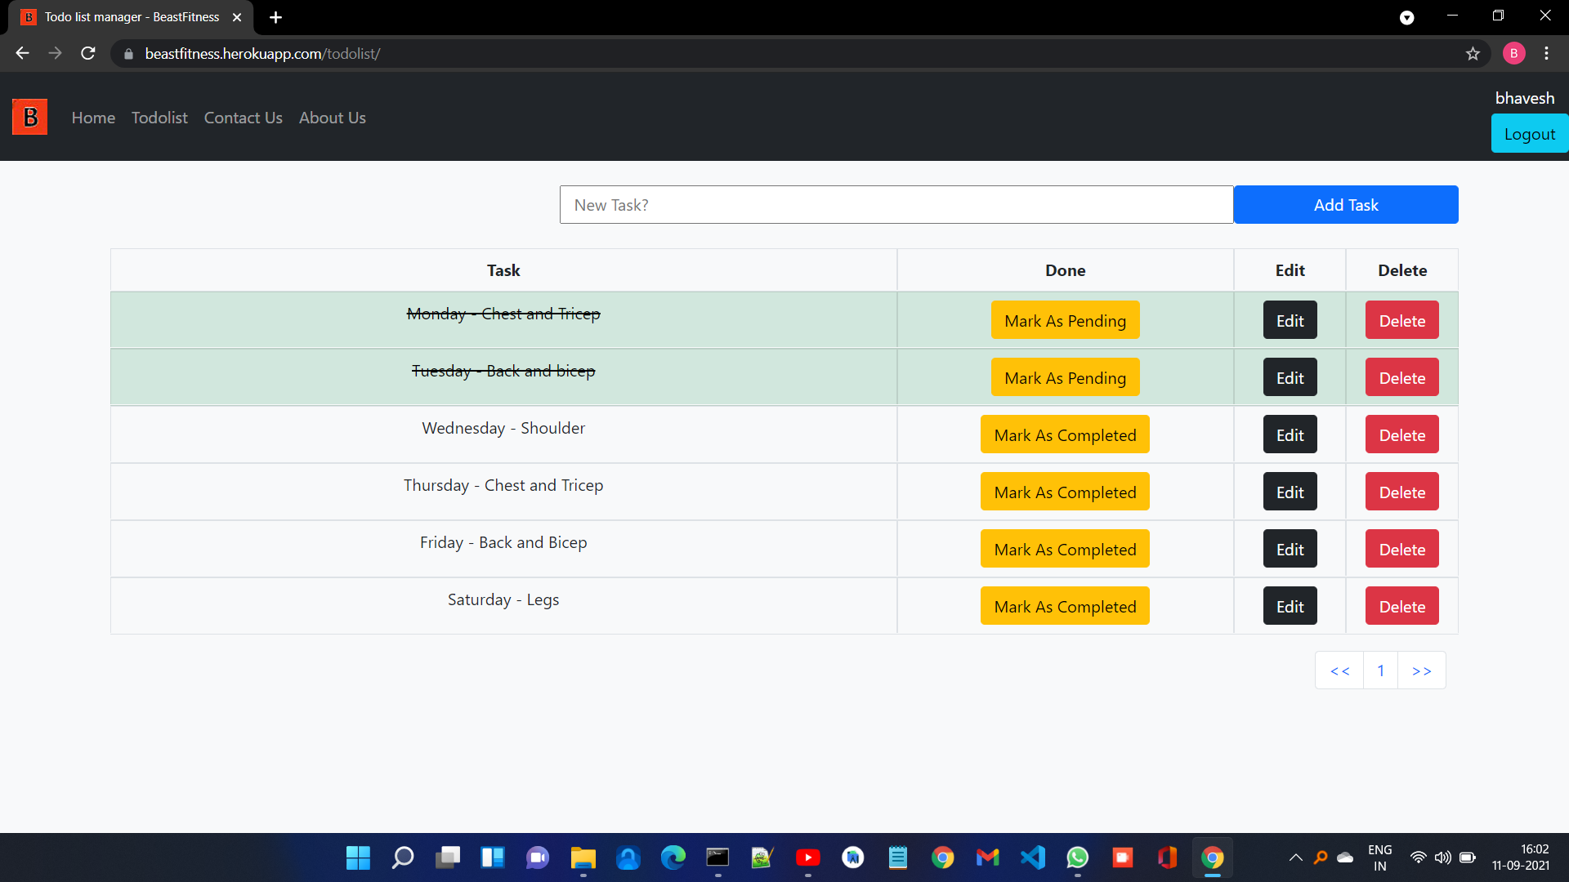The height and width of the screenshot is (882, 1569).
Task: Mark Monday - Chest and Tricep as pending
Action: click(x=1065, y=320)
